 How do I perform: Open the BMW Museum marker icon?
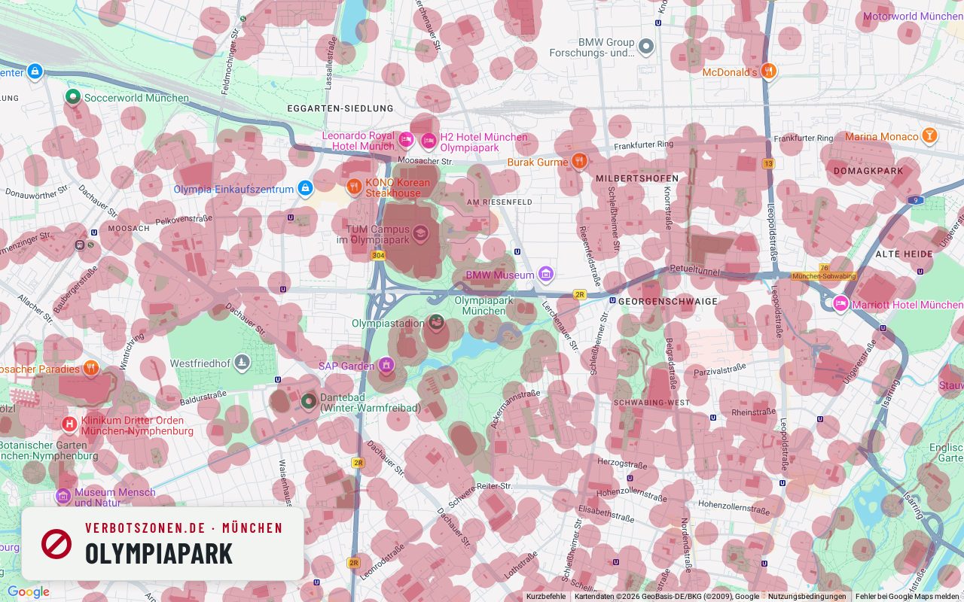(546, 275)
